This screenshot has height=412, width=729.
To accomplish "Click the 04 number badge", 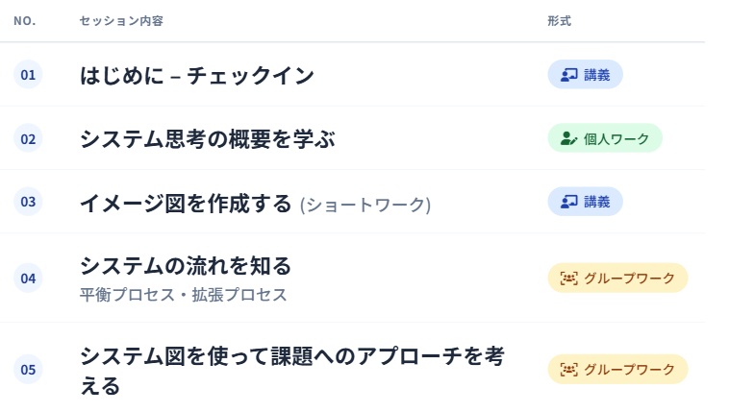I will pyautogui.click(x=28, y=279).
